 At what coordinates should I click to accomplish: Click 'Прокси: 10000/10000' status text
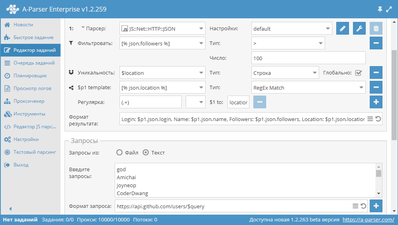coord(103,220)
